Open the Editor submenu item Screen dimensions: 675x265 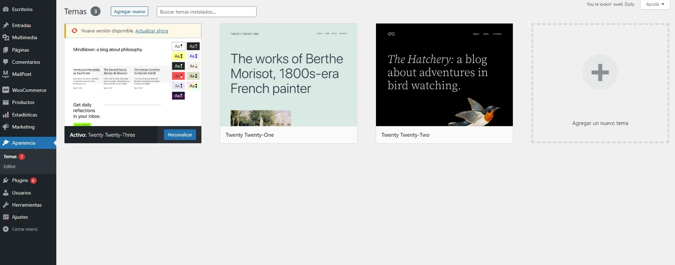coord(10,166)
